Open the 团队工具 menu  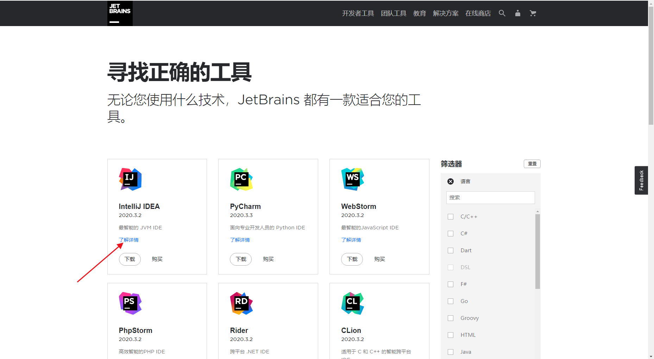[x=394, y=13]
